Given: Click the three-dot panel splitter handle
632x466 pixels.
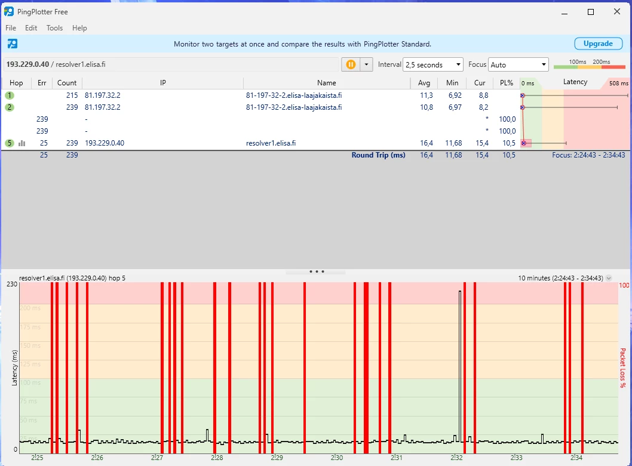Looking at the screenshot, I should pos(316,271).
